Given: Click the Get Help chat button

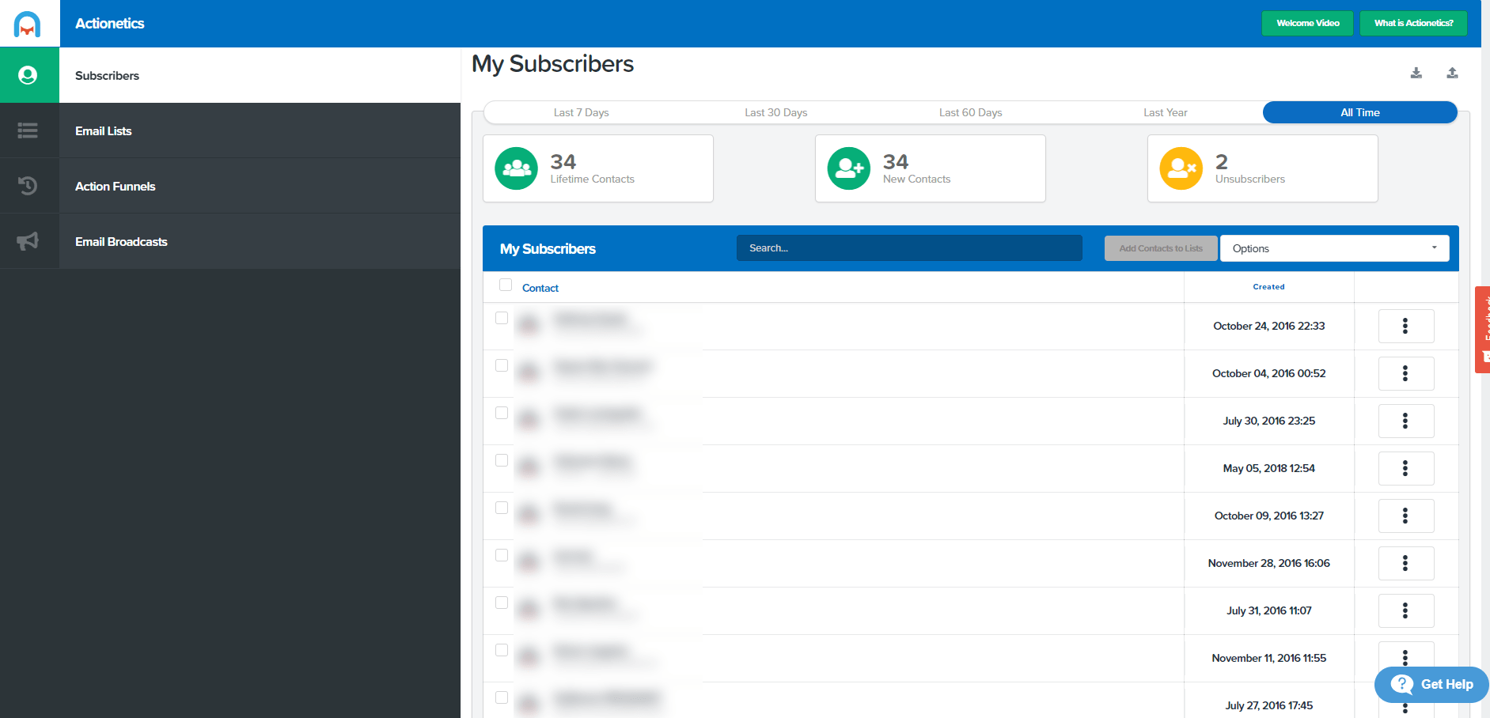Looking at the screenshot, I should pos(1431,685).
